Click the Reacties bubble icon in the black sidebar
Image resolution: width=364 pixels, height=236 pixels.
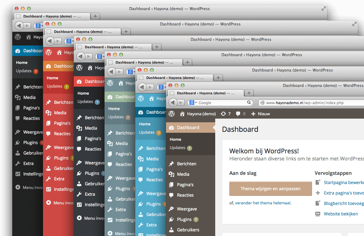[18, 118]
